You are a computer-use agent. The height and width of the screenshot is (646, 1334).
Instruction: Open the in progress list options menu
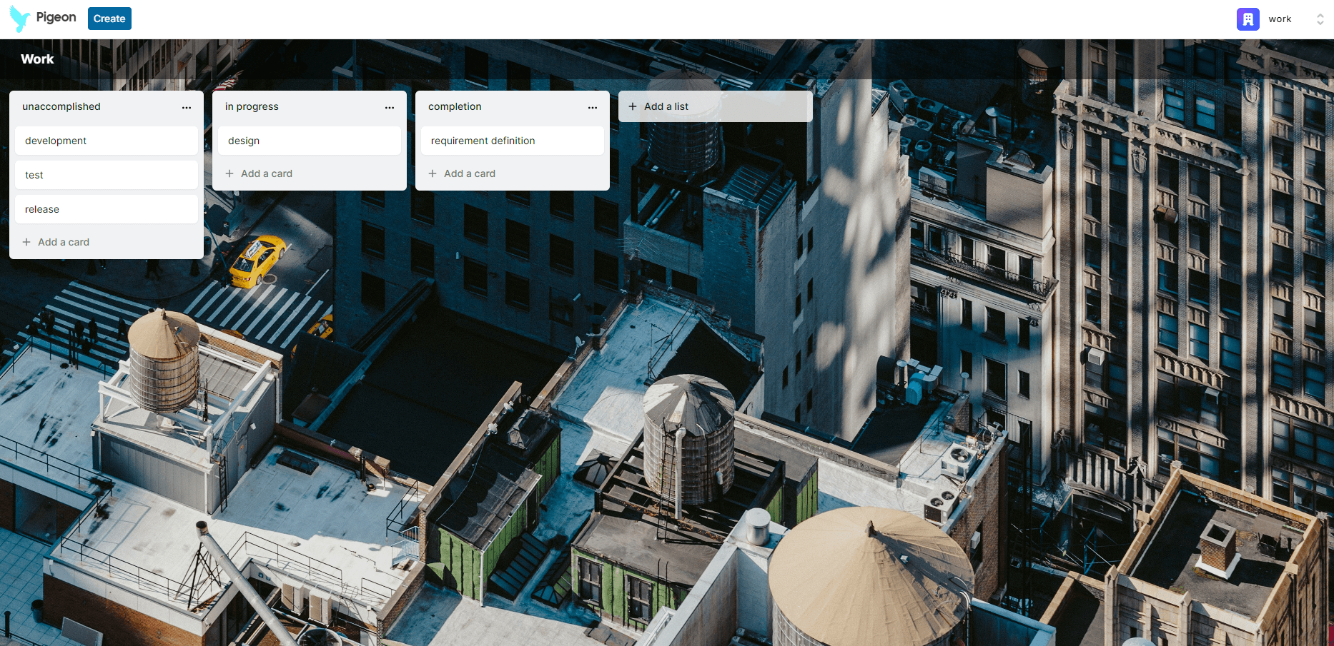coord(390,107)
